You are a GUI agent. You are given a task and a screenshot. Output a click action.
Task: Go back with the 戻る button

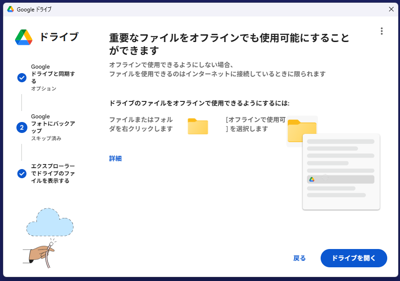[299, 258]
